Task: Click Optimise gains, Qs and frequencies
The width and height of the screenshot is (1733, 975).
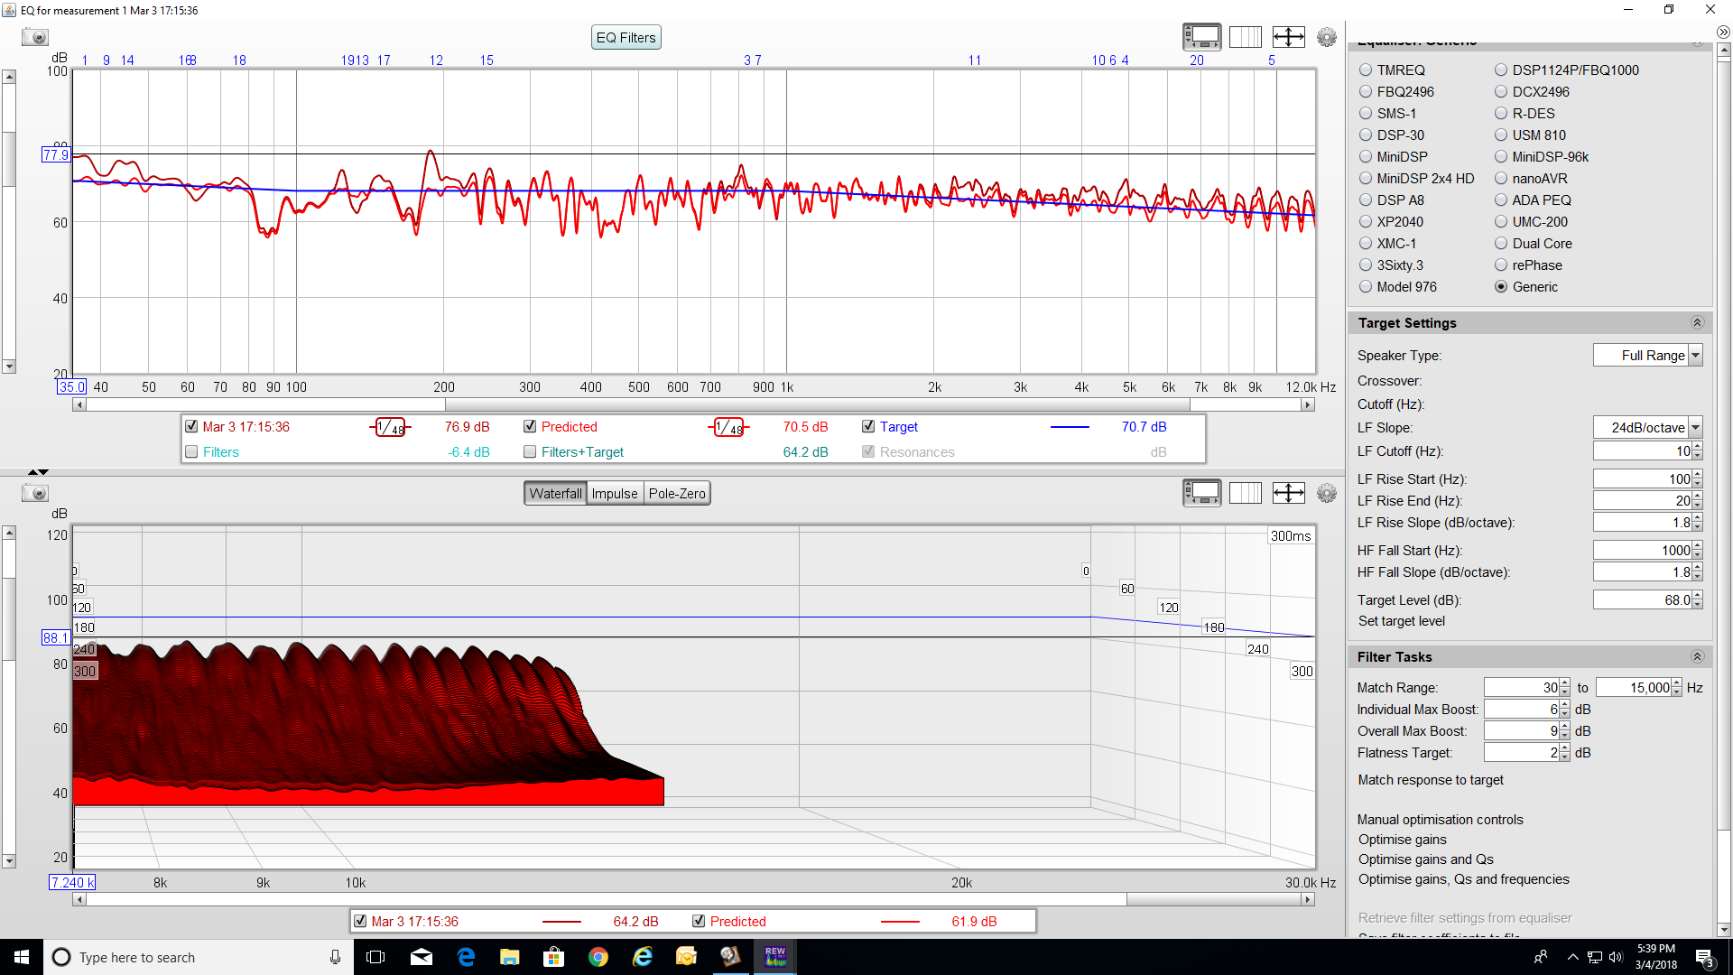Action: pyautogui.click(x=1463, y=879)
